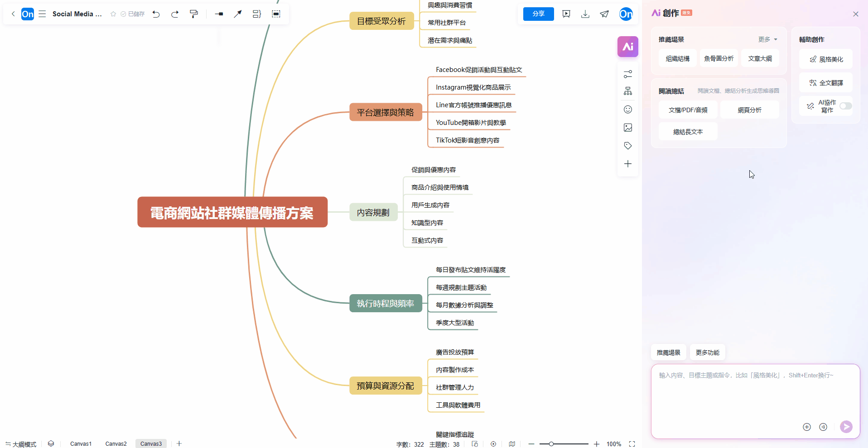Expand the 更多 dropdown in 推薦場景
The image size is (868, 448).
click(768, 39)
